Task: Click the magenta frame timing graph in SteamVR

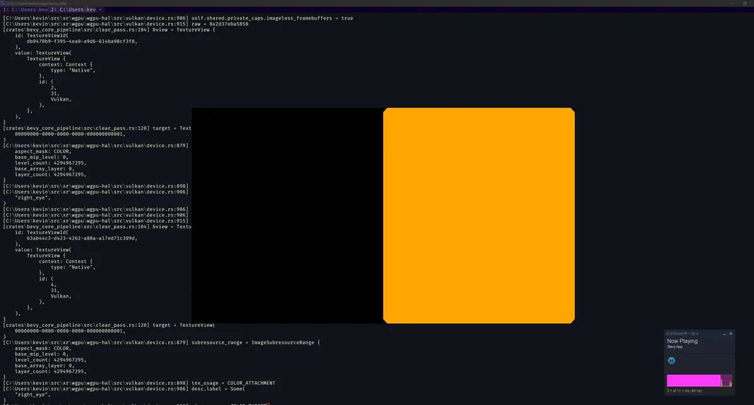Action: tap(699, 380)
